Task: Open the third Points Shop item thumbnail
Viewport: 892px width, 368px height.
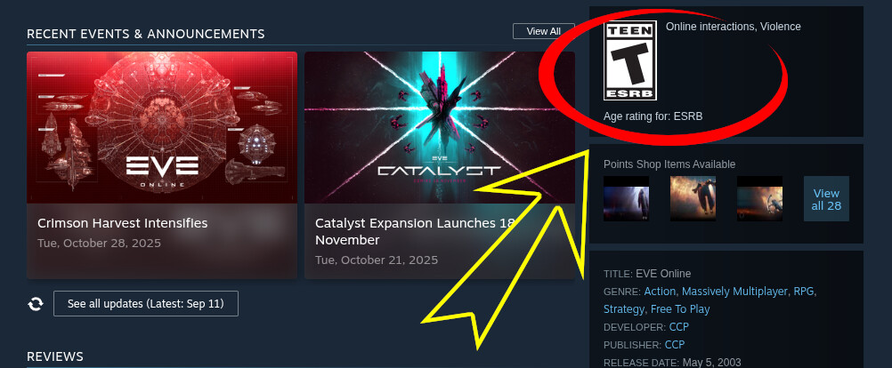Action: tap(759, 198)
